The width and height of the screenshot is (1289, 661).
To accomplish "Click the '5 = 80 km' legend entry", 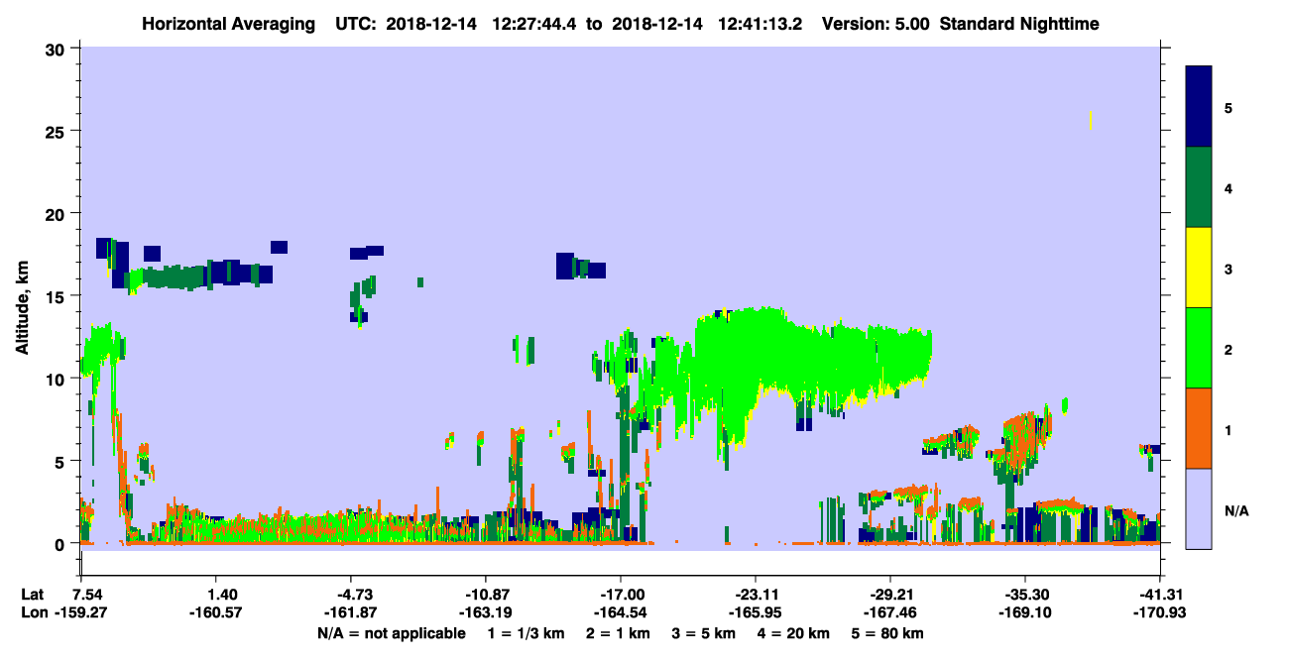I will (x=889, y=633).
